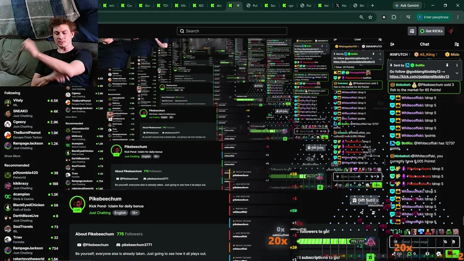
Task: Open robertovstheworld in the left sidebar
Action: (x=31, y=259)
